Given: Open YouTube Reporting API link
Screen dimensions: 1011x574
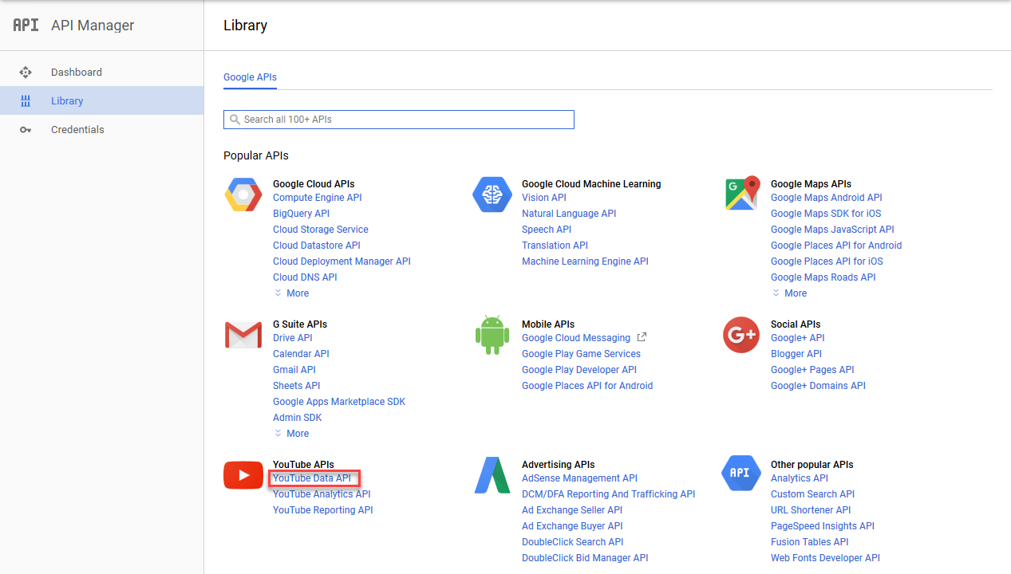Looking at the screenshot, I should coord(323,510).
